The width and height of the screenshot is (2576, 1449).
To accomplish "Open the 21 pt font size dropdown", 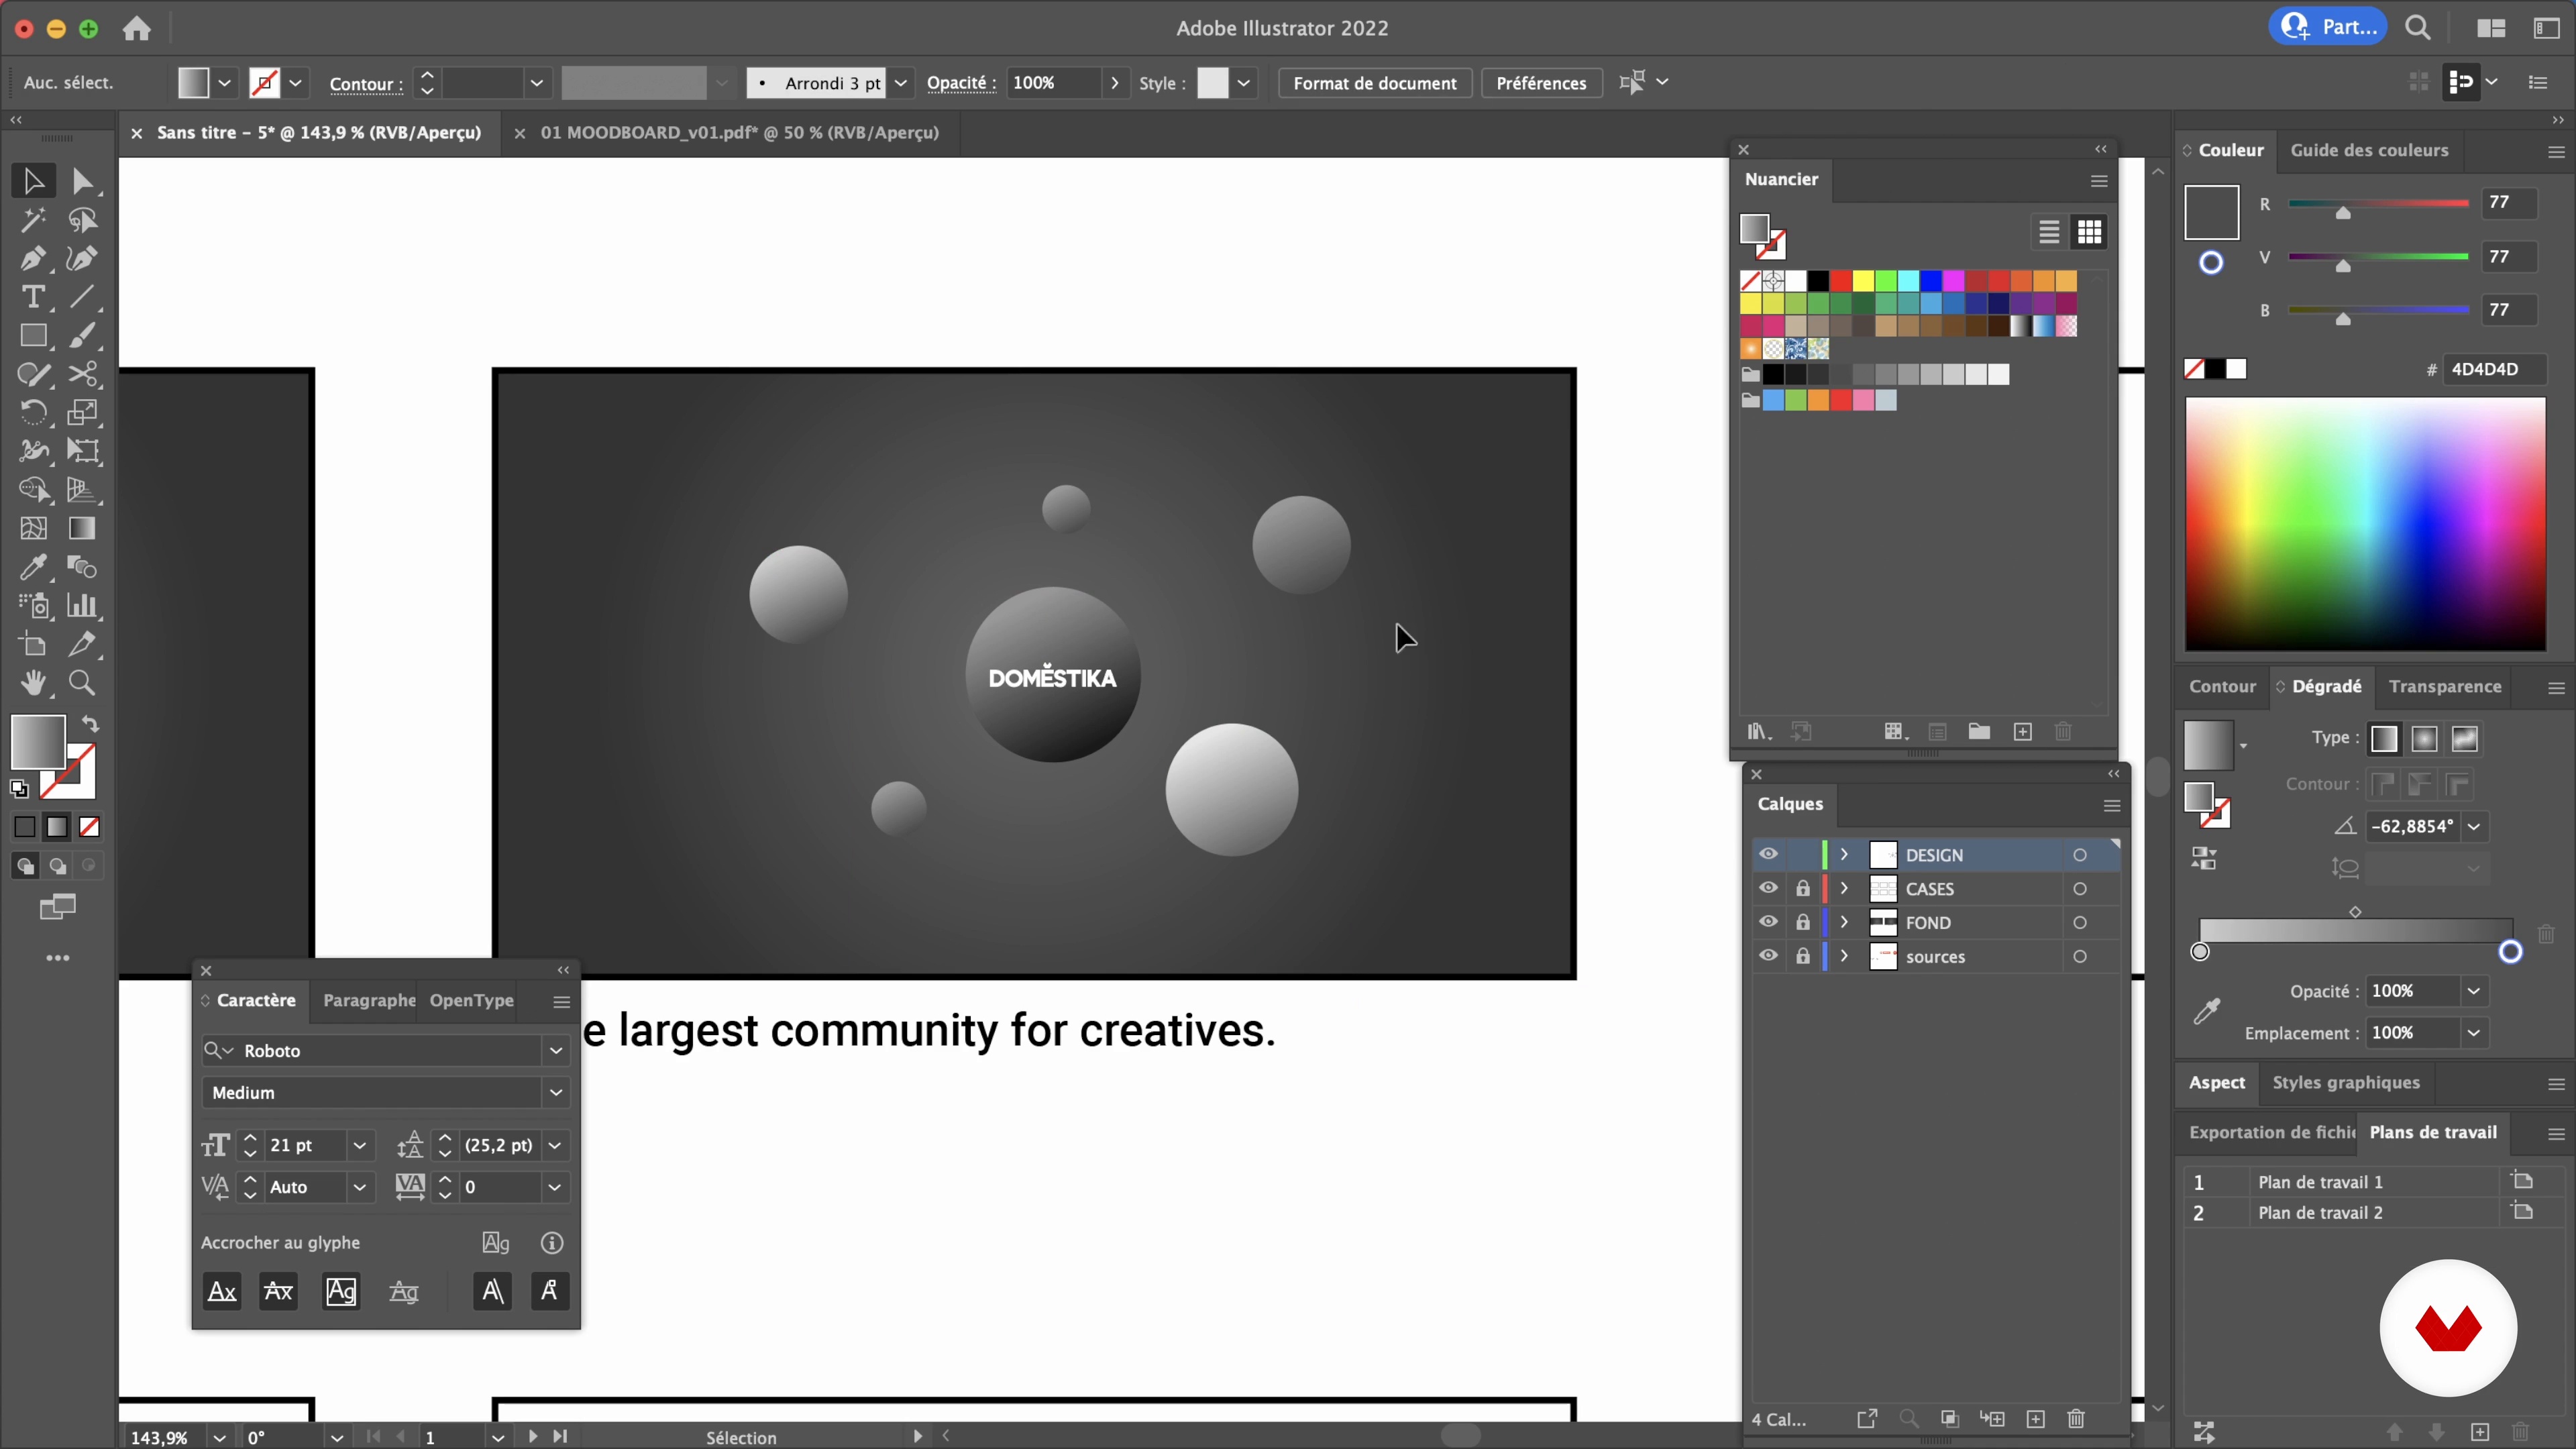I will coord(359,1145).
